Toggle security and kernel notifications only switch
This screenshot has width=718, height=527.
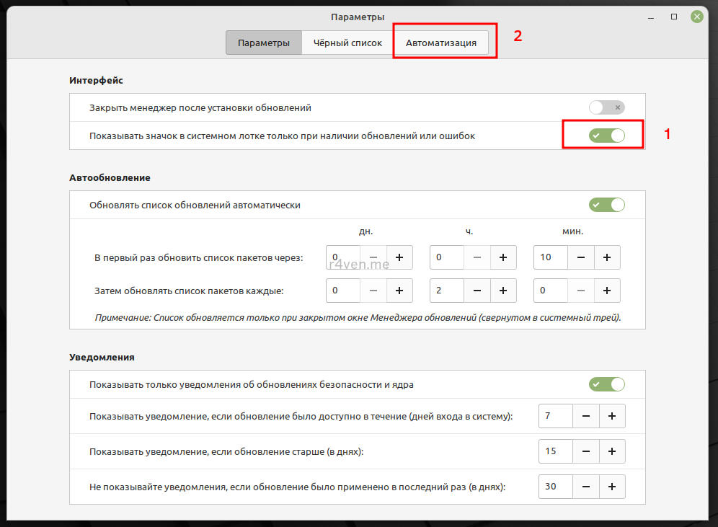click(x=606, y=384)
